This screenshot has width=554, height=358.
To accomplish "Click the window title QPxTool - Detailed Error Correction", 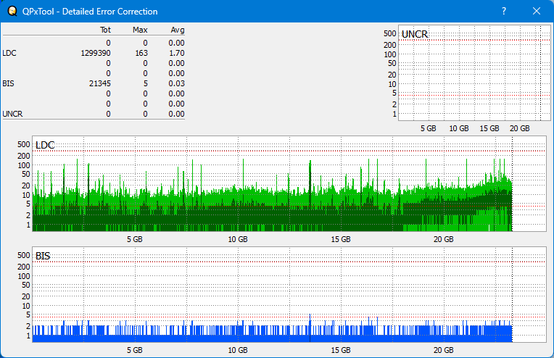I will pyautogui.click(x=90, y=12).
